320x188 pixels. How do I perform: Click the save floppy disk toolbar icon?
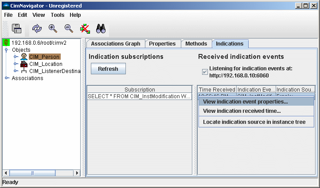click(17, 29)
